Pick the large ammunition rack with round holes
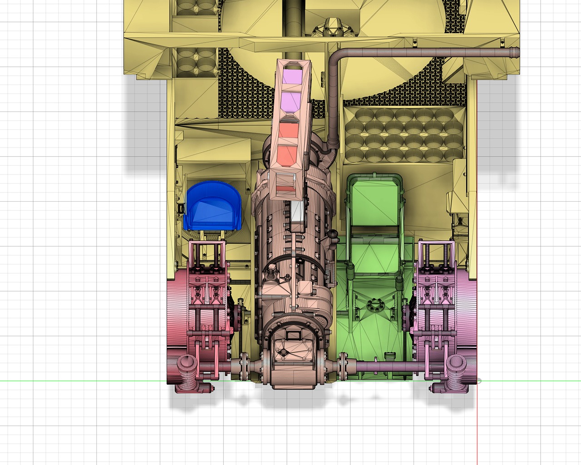The height and width of the screenshot is (465, 581). tap(402, 135)
